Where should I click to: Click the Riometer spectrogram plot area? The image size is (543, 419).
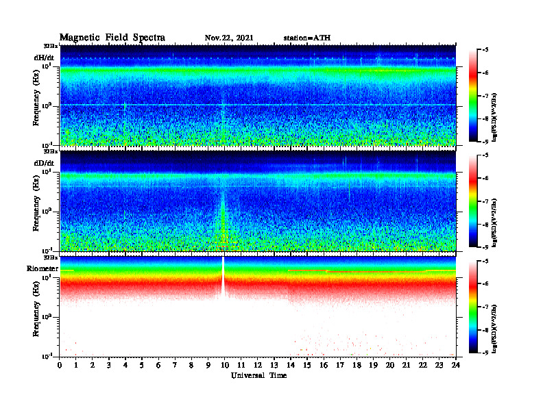tap(258, 307)
